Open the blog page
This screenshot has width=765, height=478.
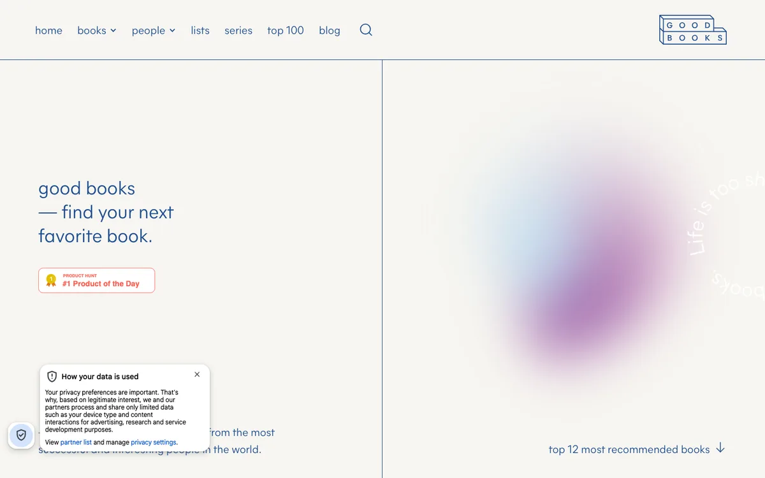(330, 31)
